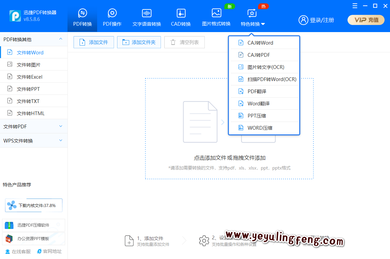Screen dimensions: 390x259
Task: Open 在线客服 support link
Action: [x=18, y=252]
